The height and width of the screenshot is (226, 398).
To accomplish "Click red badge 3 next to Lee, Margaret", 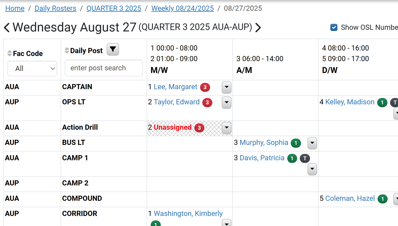I will (205, 87).
